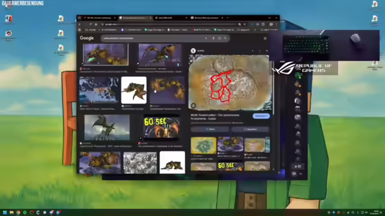Open the flying drake against grey sky thumbnail
The width and height of the screenshot is (385, 216).
[107, 127]
